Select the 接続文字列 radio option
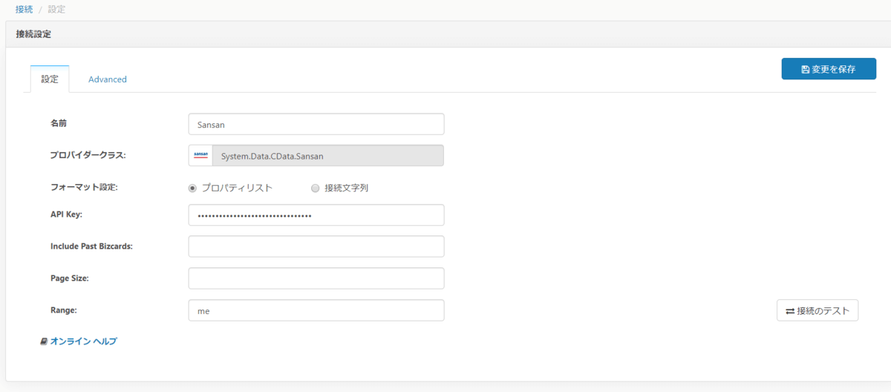891x392 pixels. pyautogui.click(x=316, y=188)
